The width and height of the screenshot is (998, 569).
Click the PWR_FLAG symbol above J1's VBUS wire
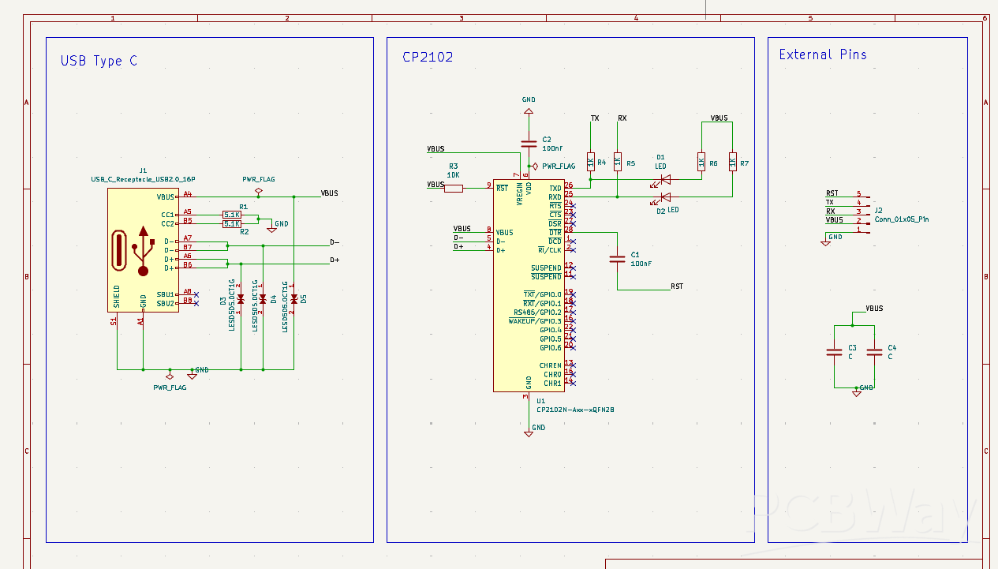point(258,191)
